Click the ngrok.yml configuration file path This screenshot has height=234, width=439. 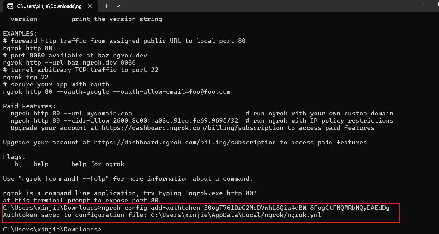(236, 215)
